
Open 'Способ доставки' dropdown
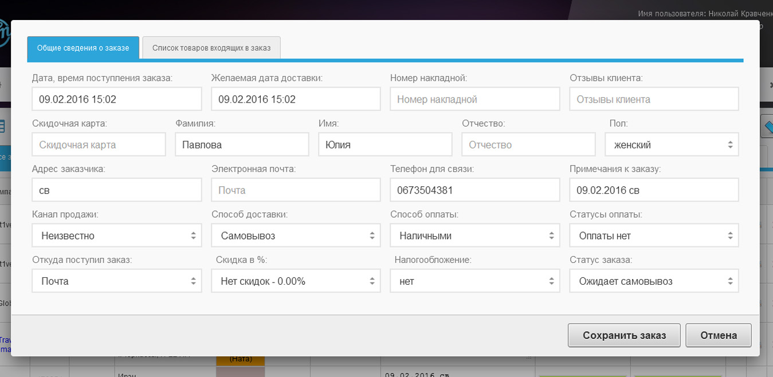(x=296, y=235)
